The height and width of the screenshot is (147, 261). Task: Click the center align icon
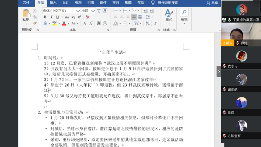[122, 17]
